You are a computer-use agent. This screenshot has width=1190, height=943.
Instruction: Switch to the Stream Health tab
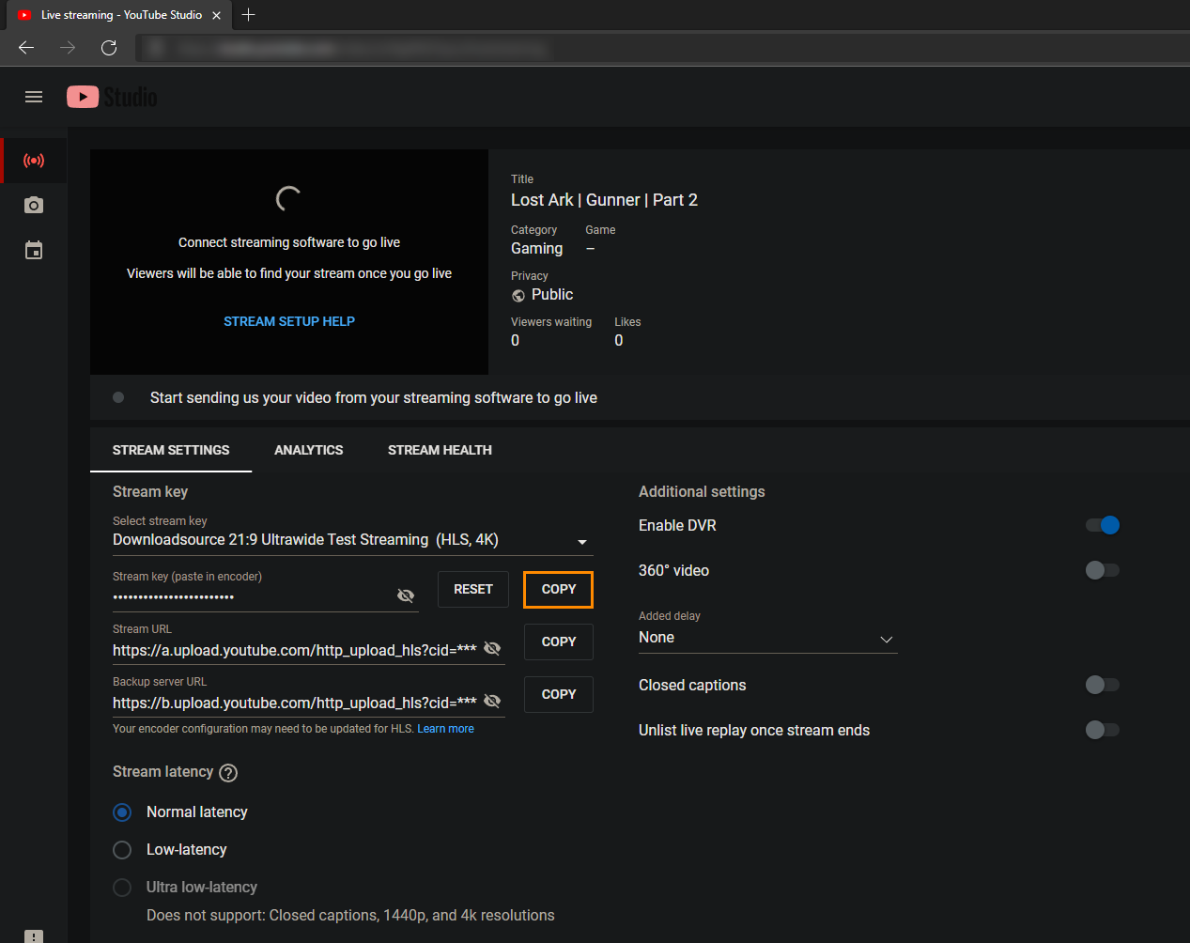[440, 450]
